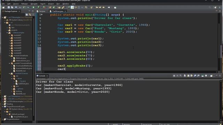Maximize the Console view
The image size is (223, 125).
[x=220, y=76]
